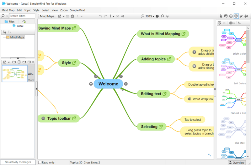Click the edit mind map icon in the main toolbar

coord(60,16)
